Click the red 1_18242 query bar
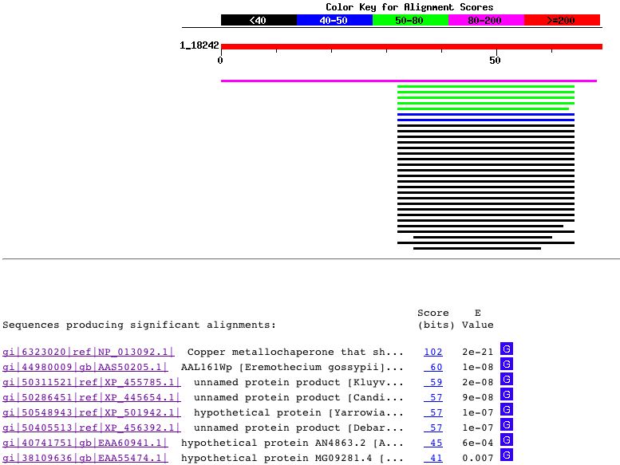The image size is (620, 465). pyautogui.click(x=411, y=46)
